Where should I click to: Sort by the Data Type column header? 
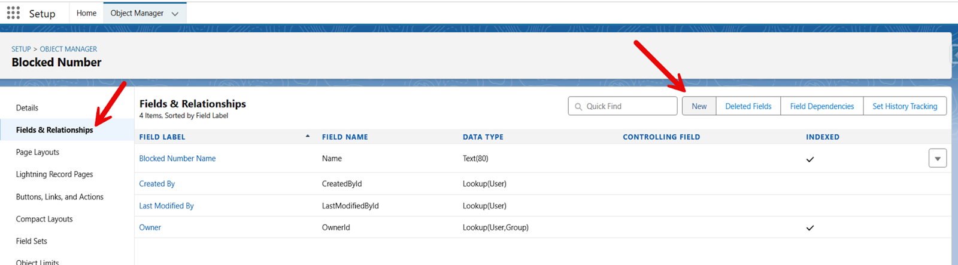483,137
